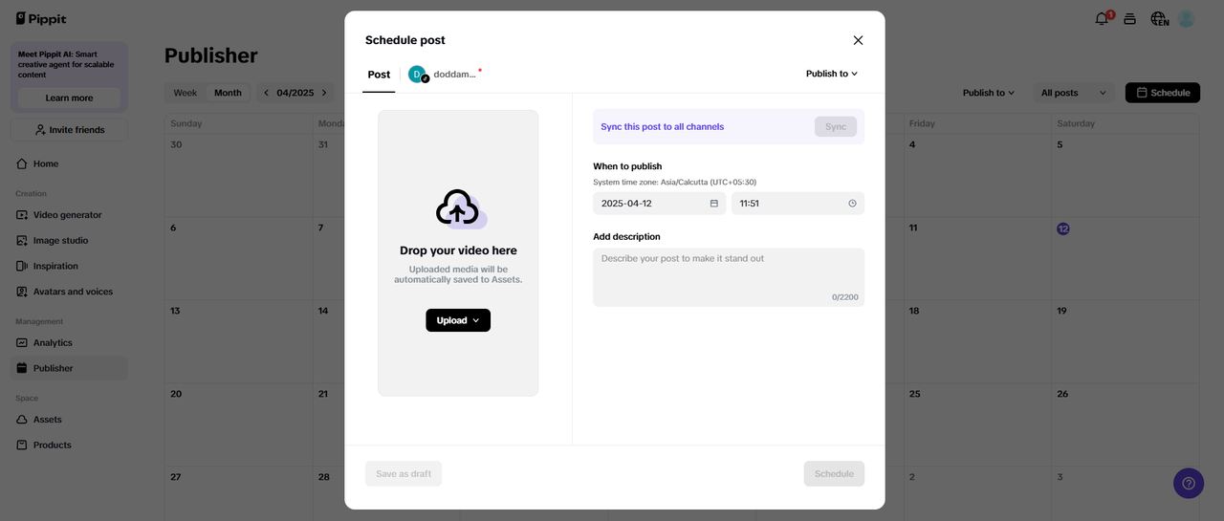This screenshot has width=1224, height=521.
Task: Click the 04/2025 month label
Action: coord(295,93)
